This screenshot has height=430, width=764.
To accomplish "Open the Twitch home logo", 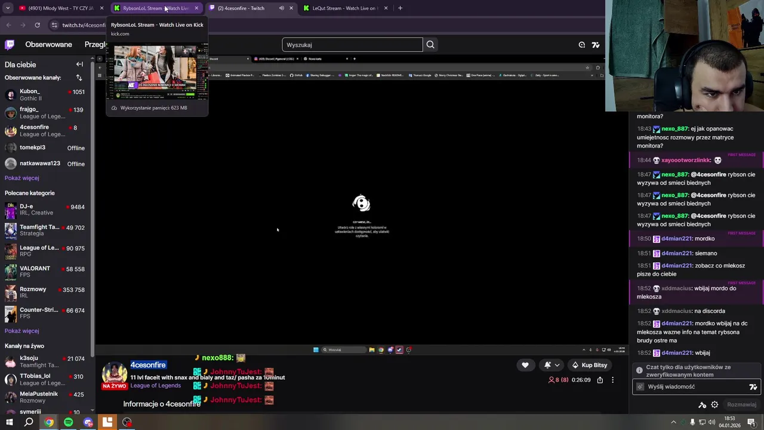I will click(x=10, y=45).
